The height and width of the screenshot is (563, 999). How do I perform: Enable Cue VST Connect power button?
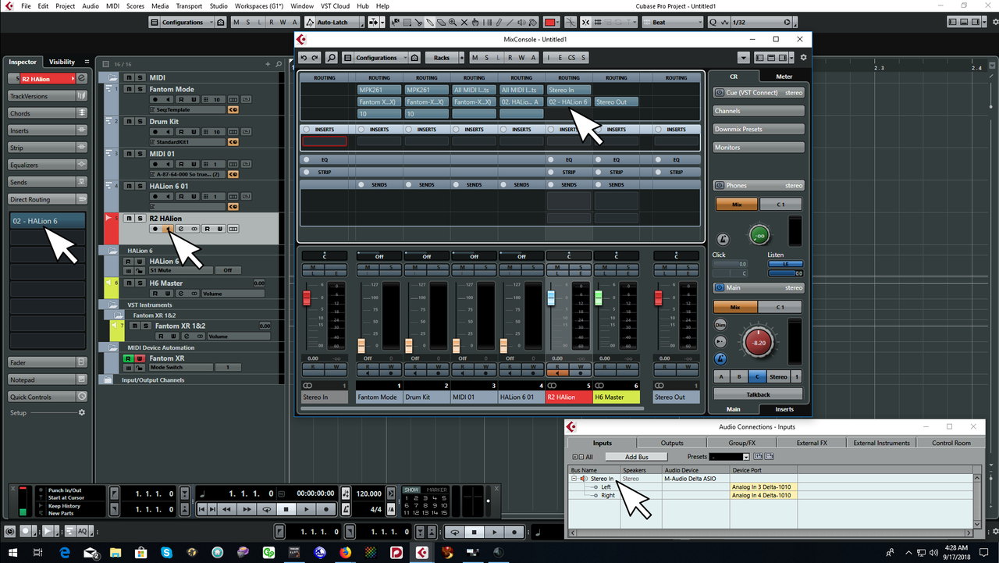click(x=719, y=93)
